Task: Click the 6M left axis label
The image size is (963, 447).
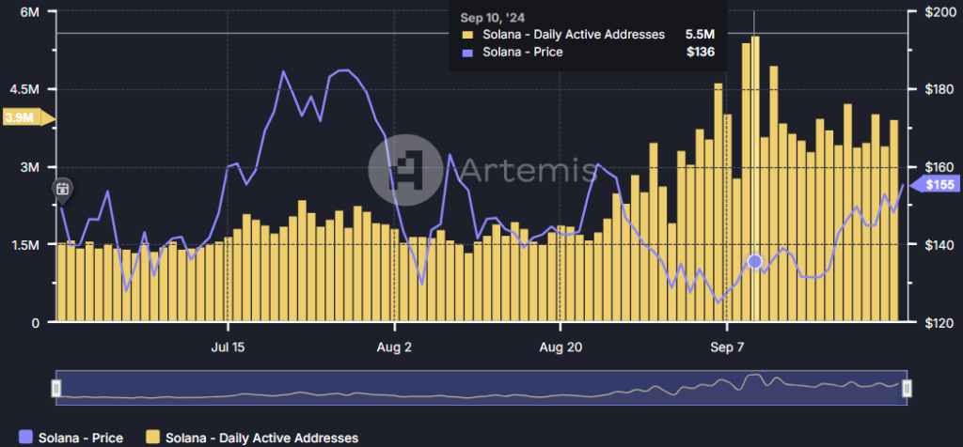Action: (x=29, y=11)
